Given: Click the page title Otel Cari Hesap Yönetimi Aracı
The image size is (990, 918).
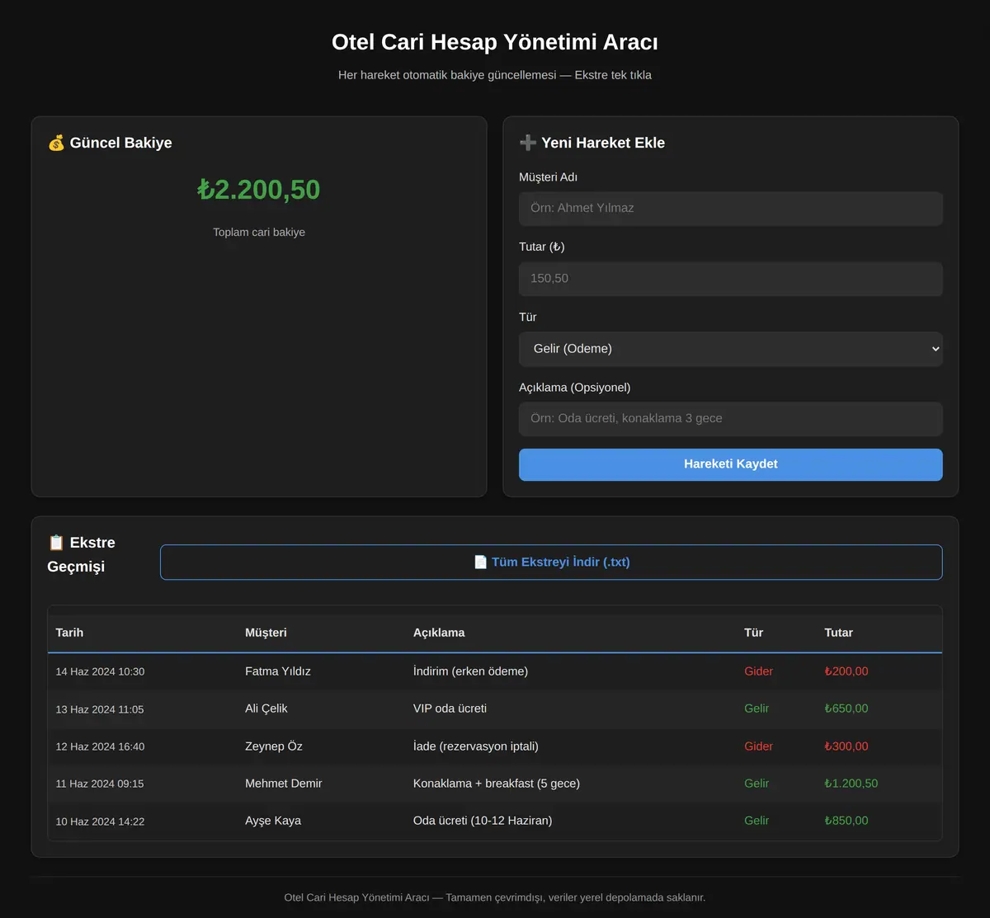Looking at the screenshot, I should pyautogui.click(x=495, y=42).
